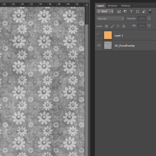Filter for type layers icon
The width and height of the screenshot is (156, 156).
131,11
